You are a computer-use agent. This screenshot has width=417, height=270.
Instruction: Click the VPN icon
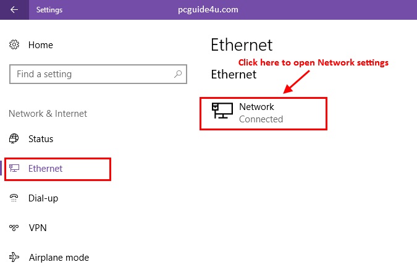coord(15,228)
